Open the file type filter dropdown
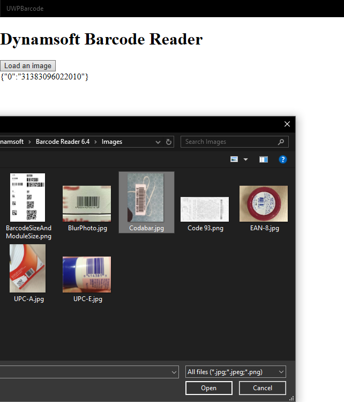 (235, 372)
